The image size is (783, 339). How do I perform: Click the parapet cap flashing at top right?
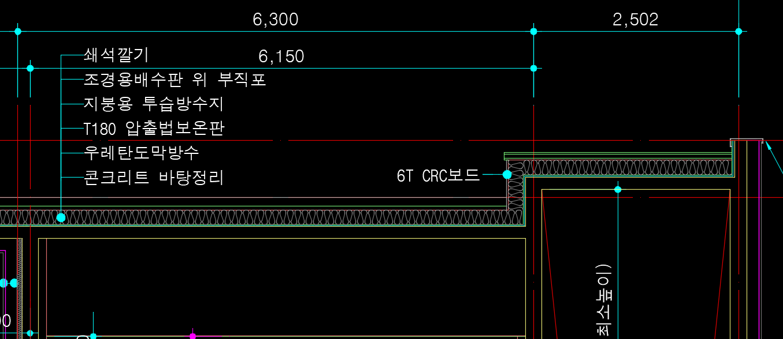click(x=747, y=140)
